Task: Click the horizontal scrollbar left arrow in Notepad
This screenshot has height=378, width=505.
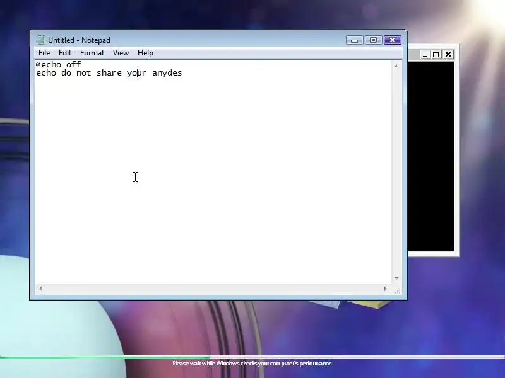Action: pos(40,289)
